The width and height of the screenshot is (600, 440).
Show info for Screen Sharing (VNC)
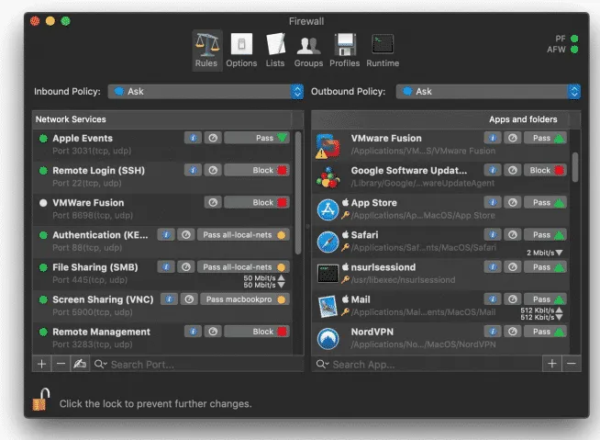[170, 299]
